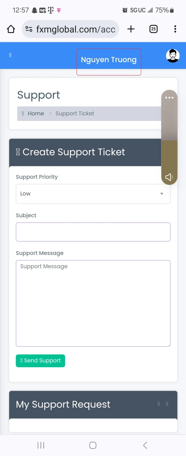
Task: Focus the Subject input field
Action: 93,232
